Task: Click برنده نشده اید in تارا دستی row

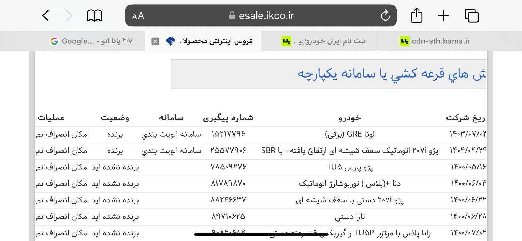Action: click(x=115, y=217)
